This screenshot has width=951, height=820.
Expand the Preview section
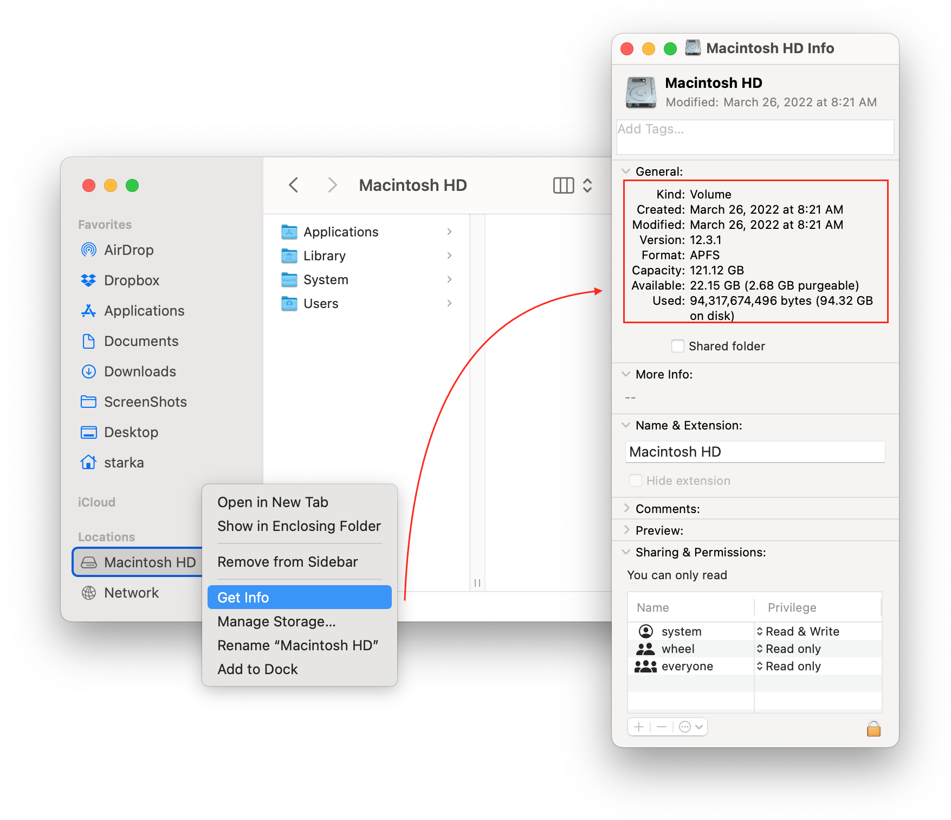pos(626,530)
